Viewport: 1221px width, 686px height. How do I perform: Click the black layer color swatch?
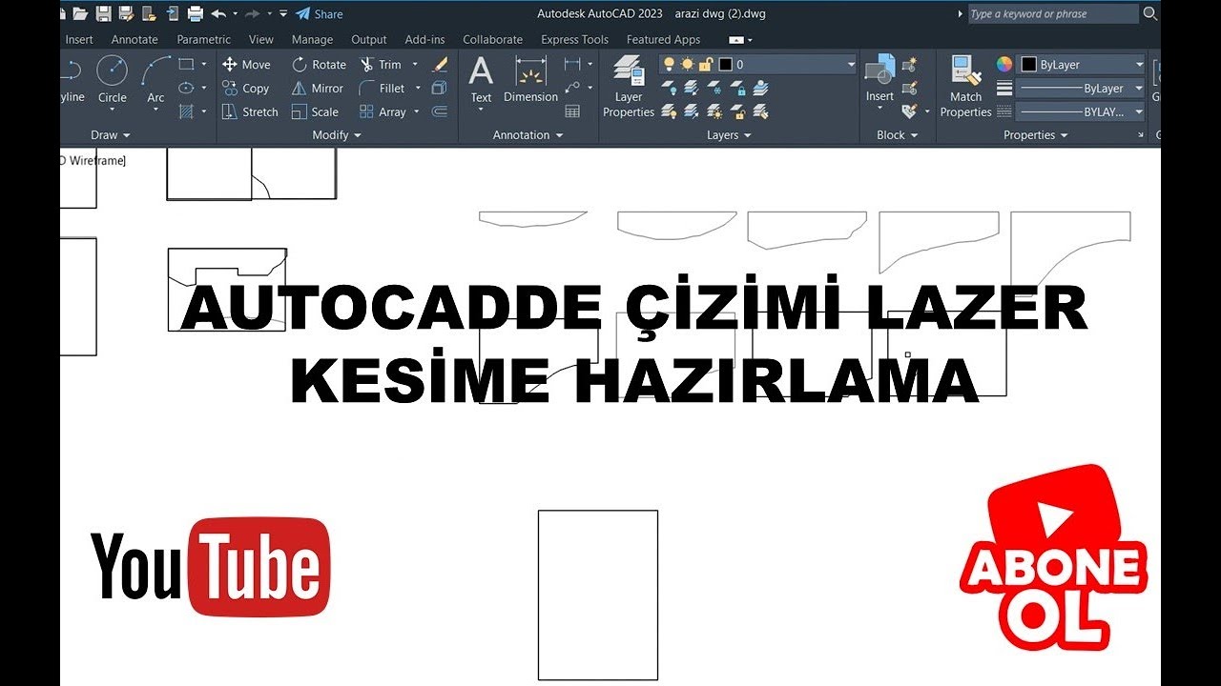click(726, 65)
